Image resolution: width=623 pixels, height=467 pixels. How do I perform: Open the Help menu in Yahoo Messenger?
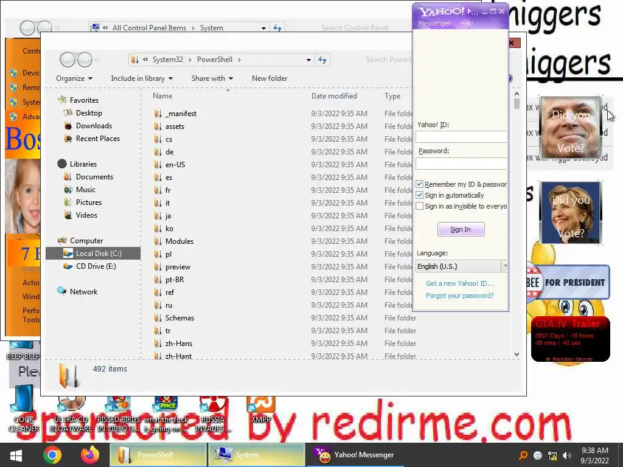467,23
